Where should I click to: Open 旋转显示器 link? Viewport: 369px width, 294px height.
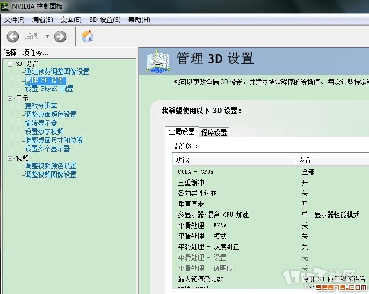point(41,123)
